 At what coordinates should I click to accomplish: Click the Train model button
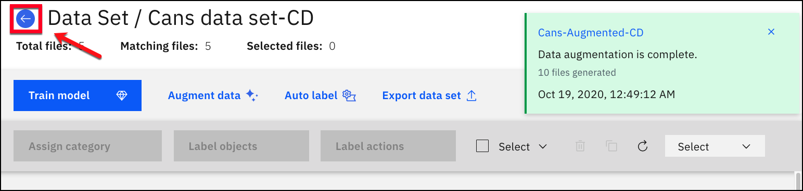[78, 95]
